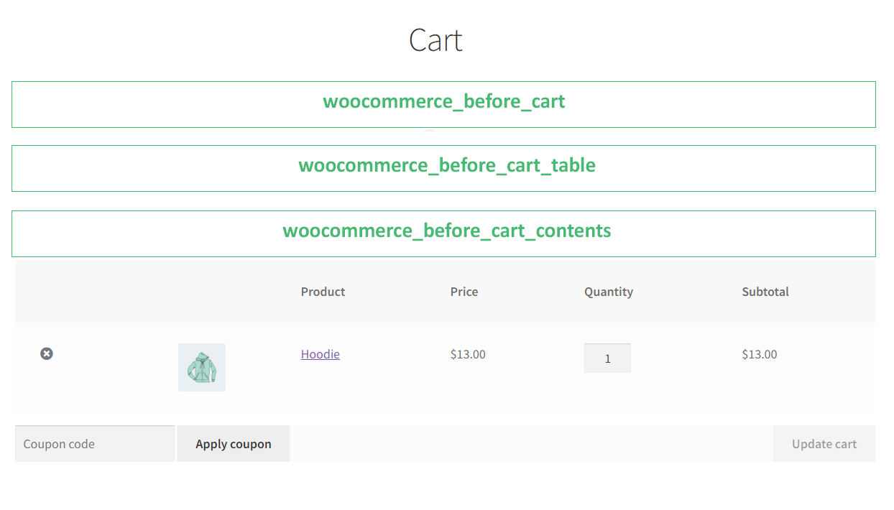Apply coupon button
The image size is (894, 510).
click(x=234, y=444)
